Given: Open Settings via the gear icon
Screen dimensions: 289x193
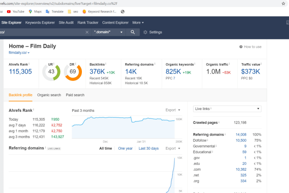Looking at the screenshot, I should pyautogui.click(x=145, y=32).
